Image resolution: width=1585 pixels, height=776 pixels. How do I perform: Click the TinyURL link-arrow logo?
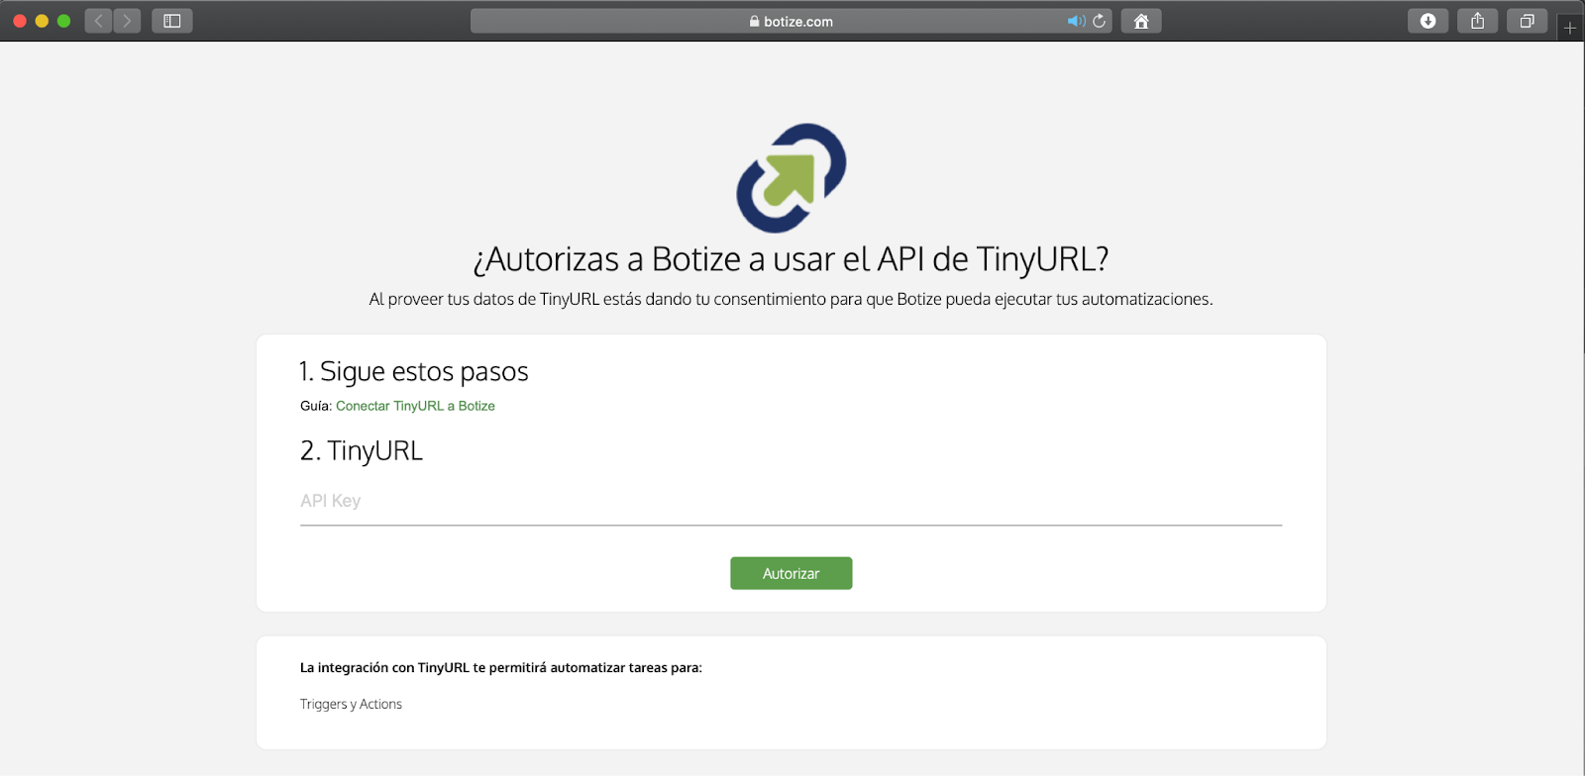click(x=792, y=178)
